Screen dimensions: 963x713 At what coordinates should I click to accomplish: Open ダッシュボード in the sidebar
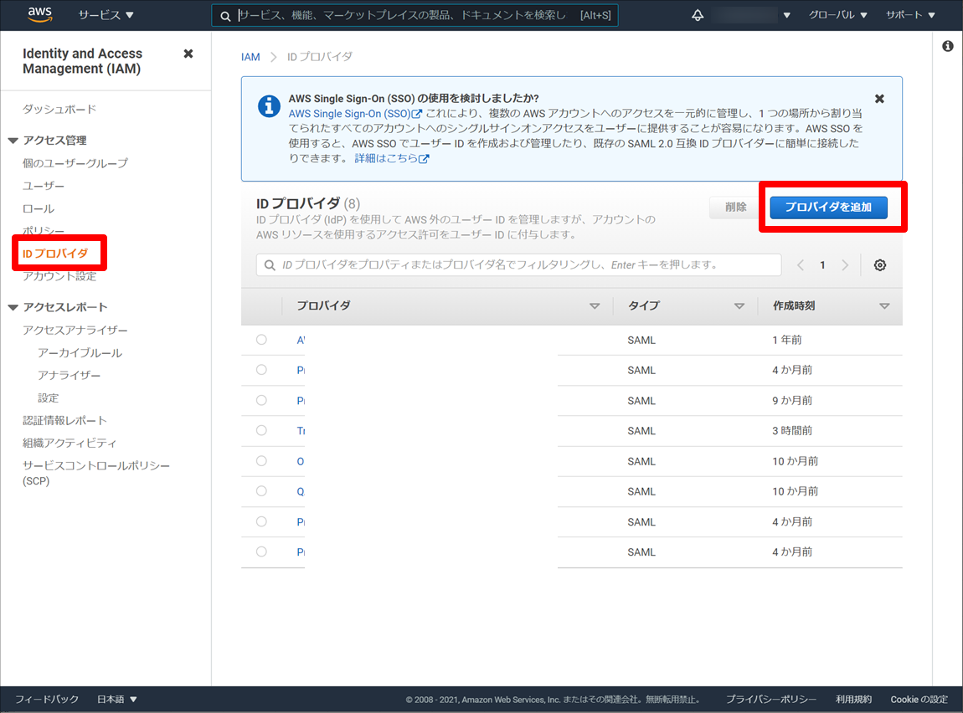59,110
